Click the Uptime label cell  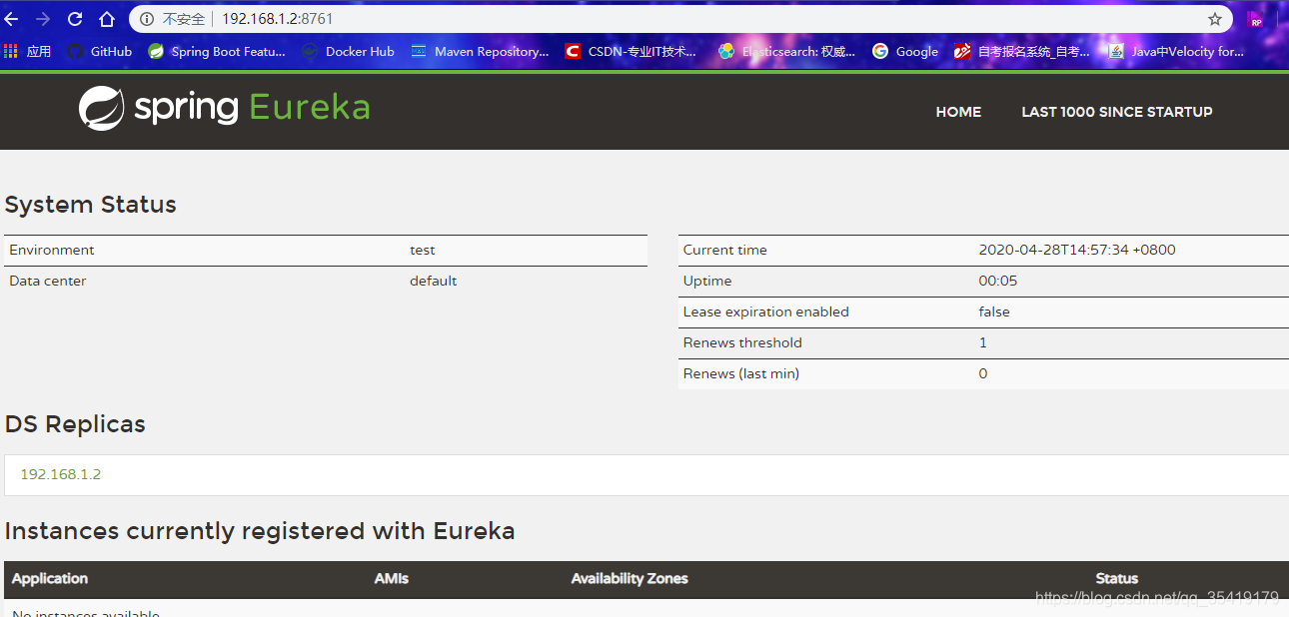pos(707,281)
